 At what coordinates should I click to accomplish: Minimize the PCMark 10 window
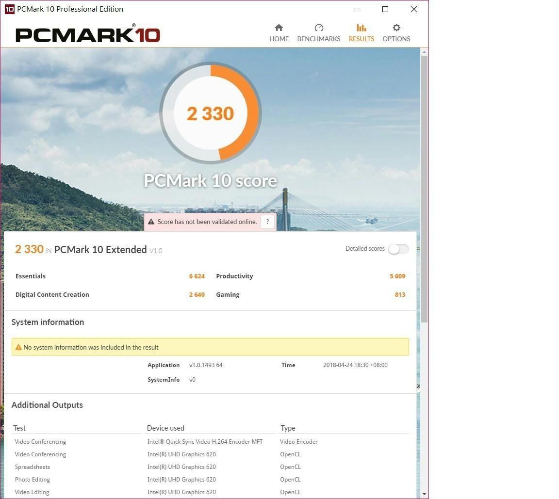pyautogui.click(x=357, y=9)
